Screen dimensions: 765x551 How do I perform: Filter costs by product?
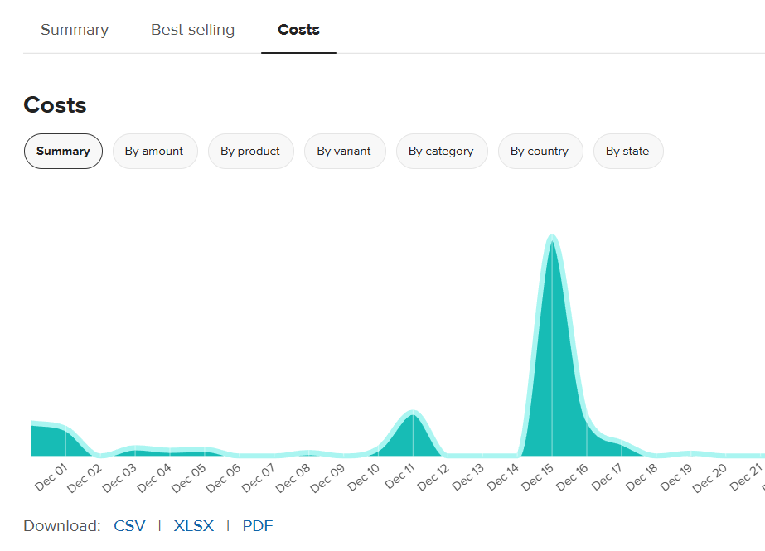[x=250, y=151]
